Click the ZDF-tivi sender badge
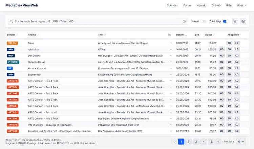This screenshot has height=149, width=254. tap(12, 43)
